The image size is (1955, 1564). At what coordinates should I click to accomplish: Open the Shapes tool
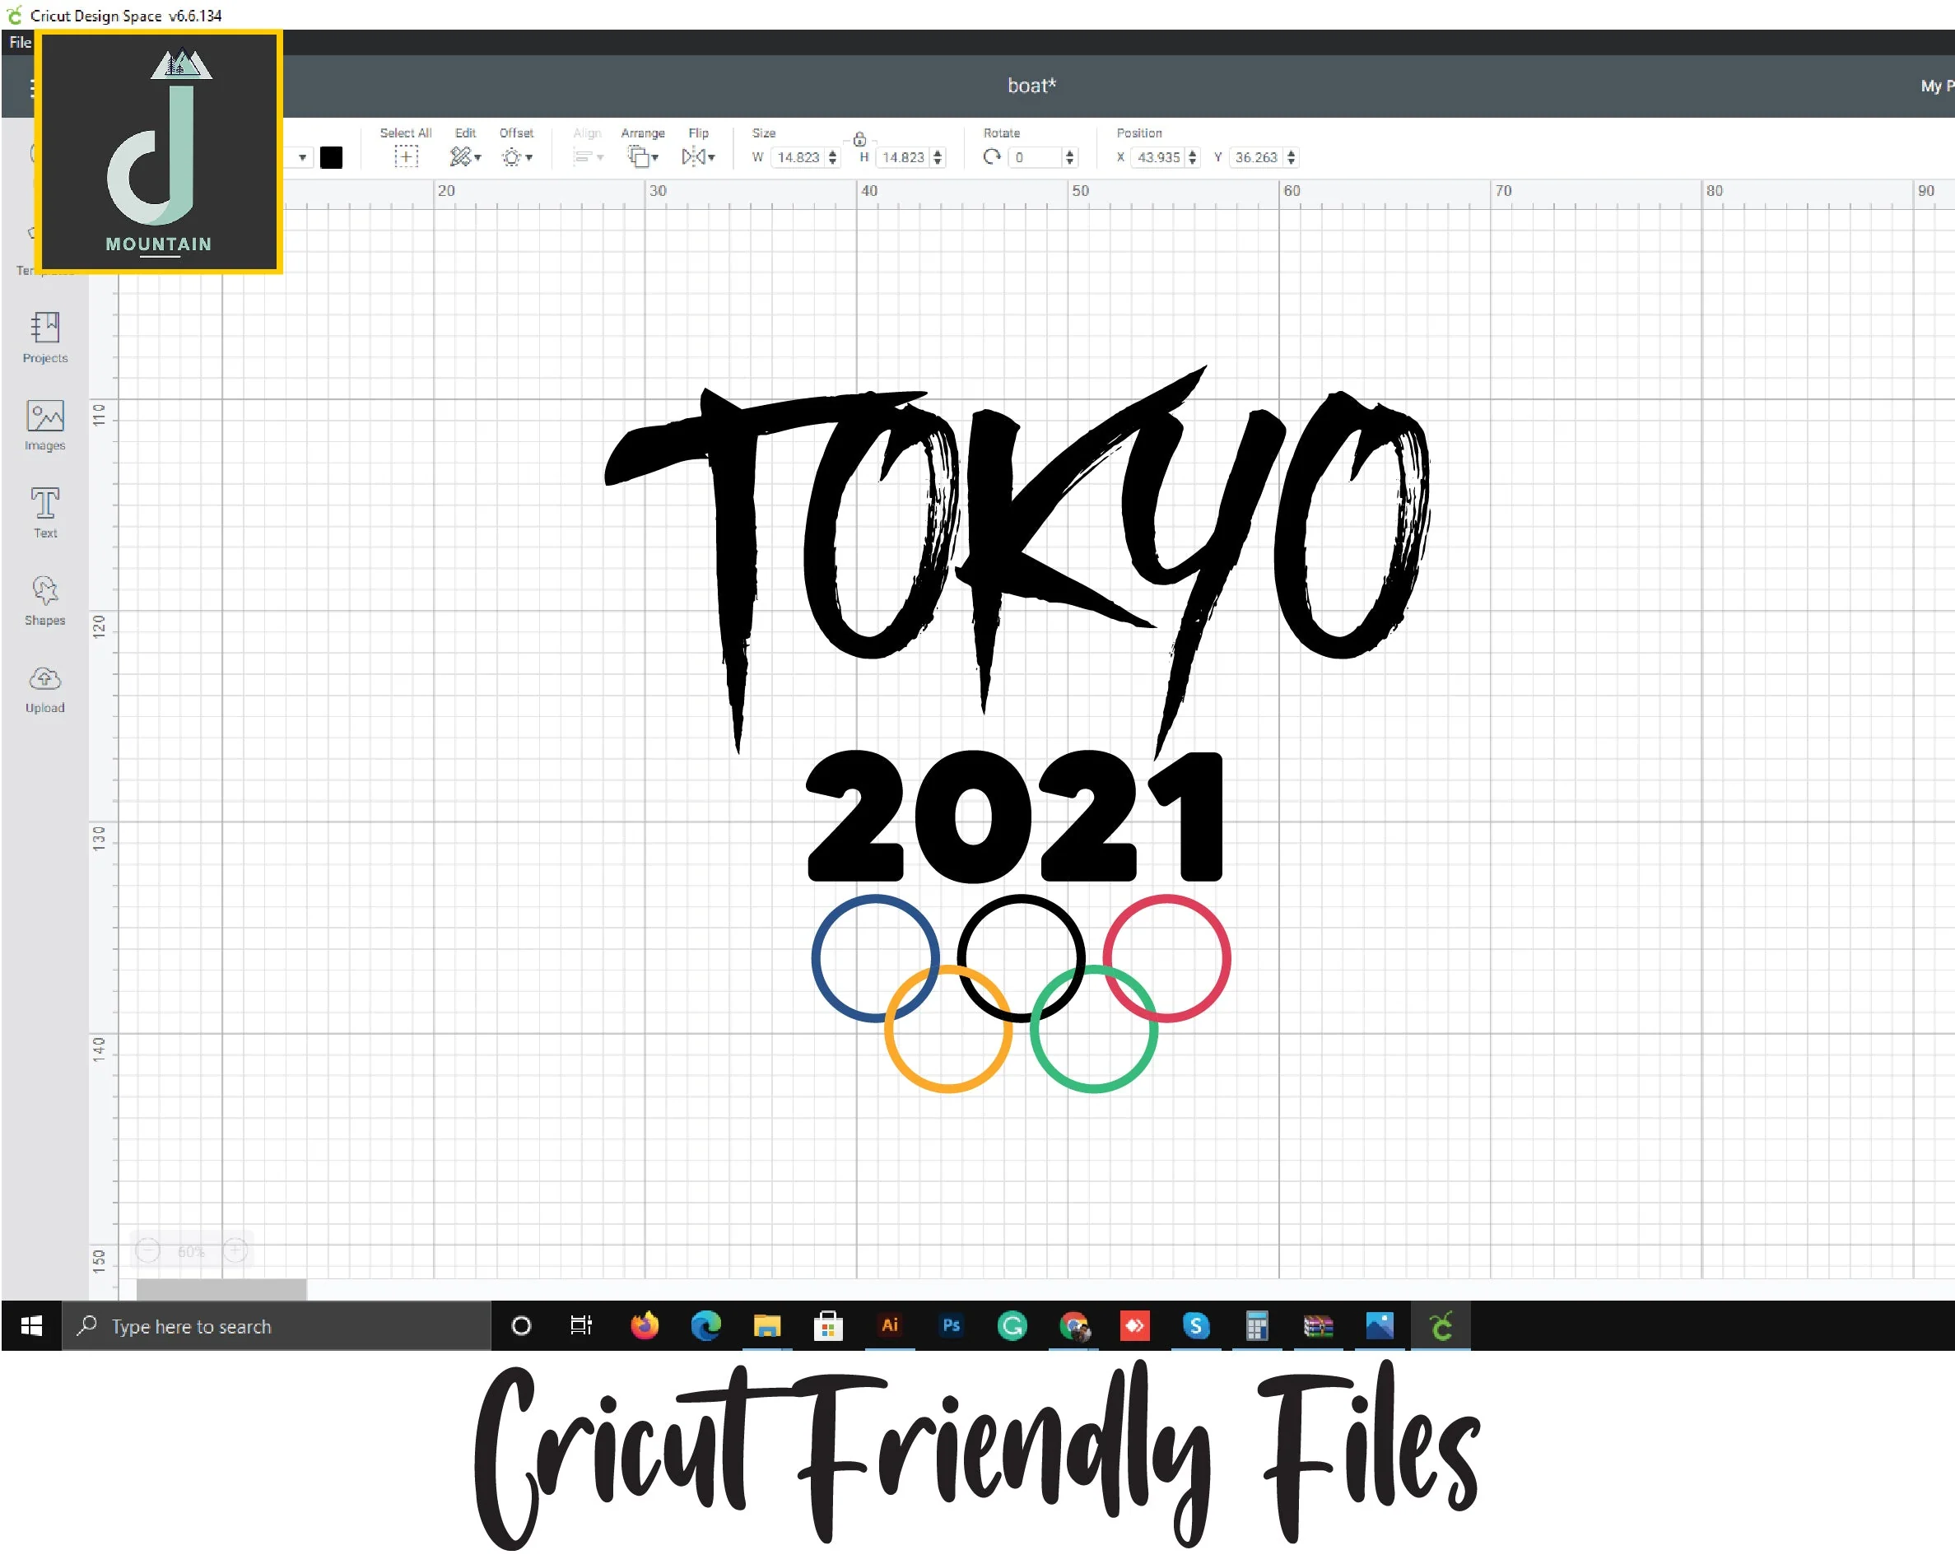click(x=44, y=600)
